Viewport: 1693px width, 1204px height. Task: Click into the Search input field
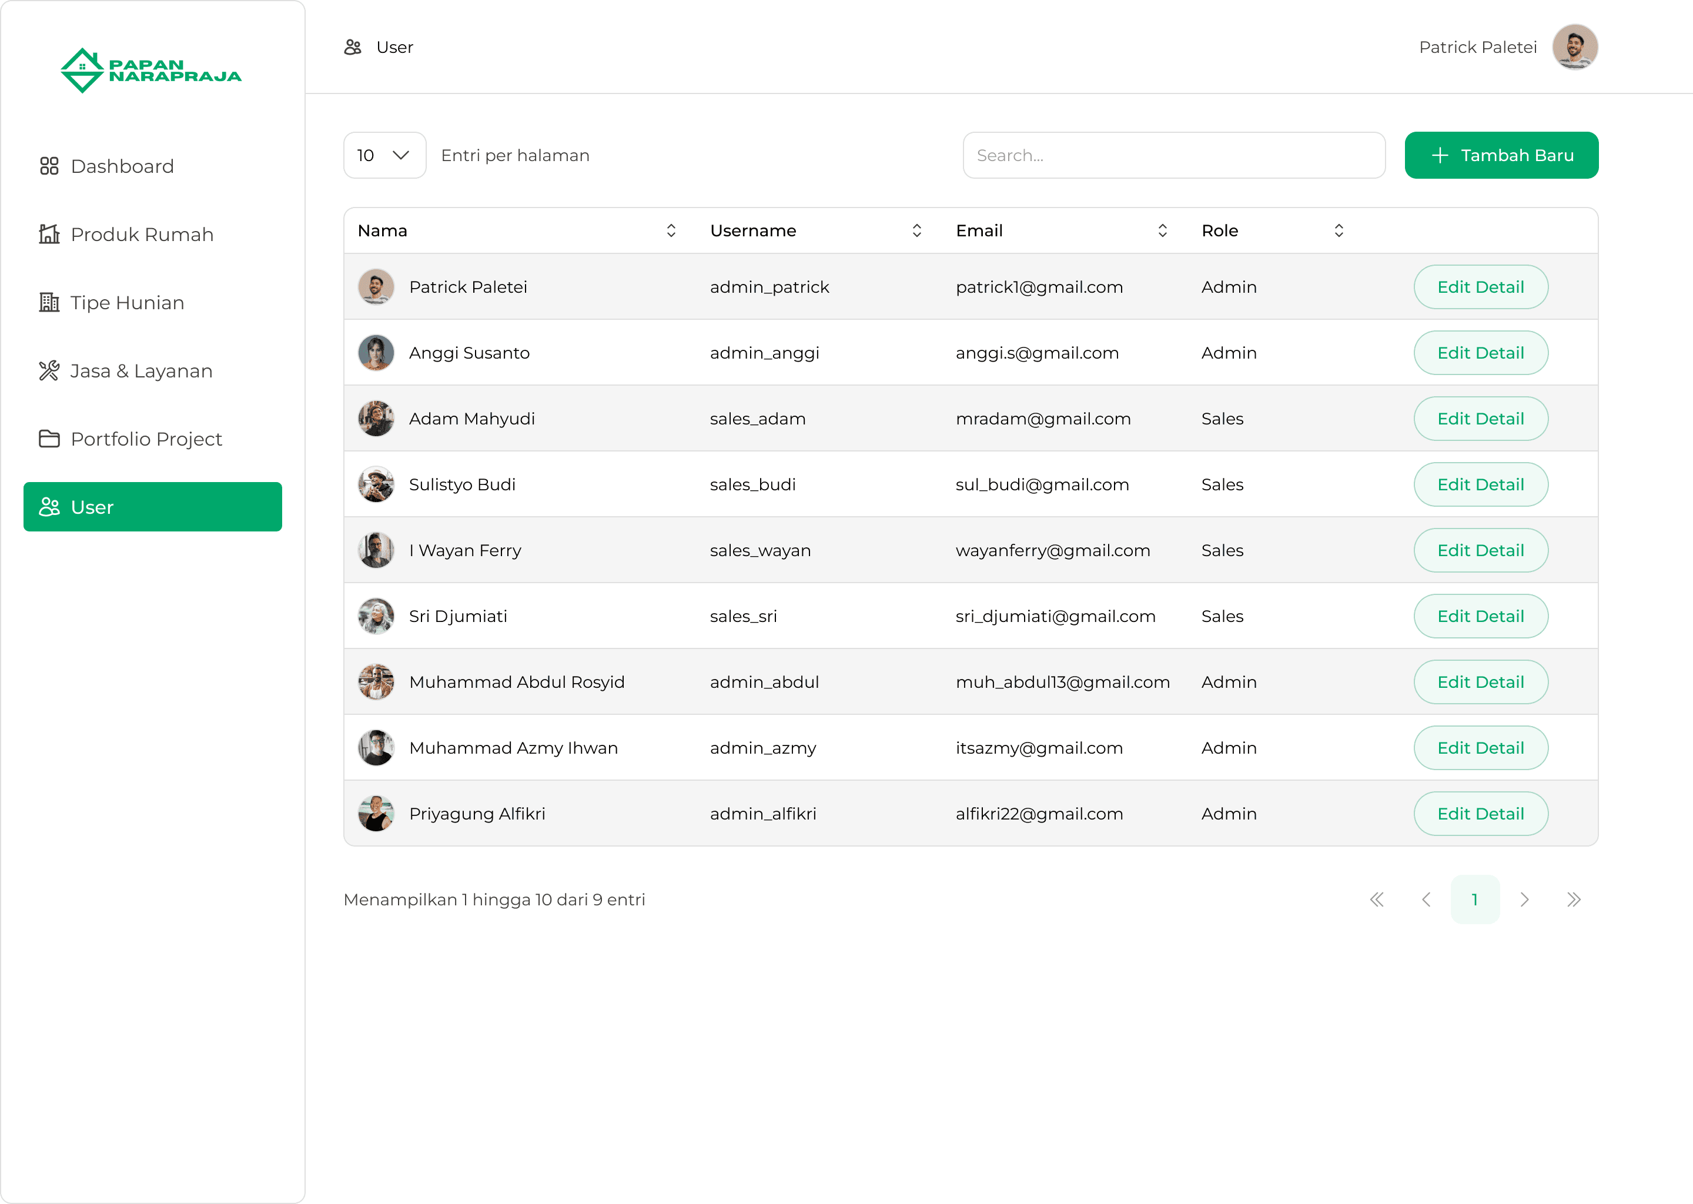pos(1173,155)
